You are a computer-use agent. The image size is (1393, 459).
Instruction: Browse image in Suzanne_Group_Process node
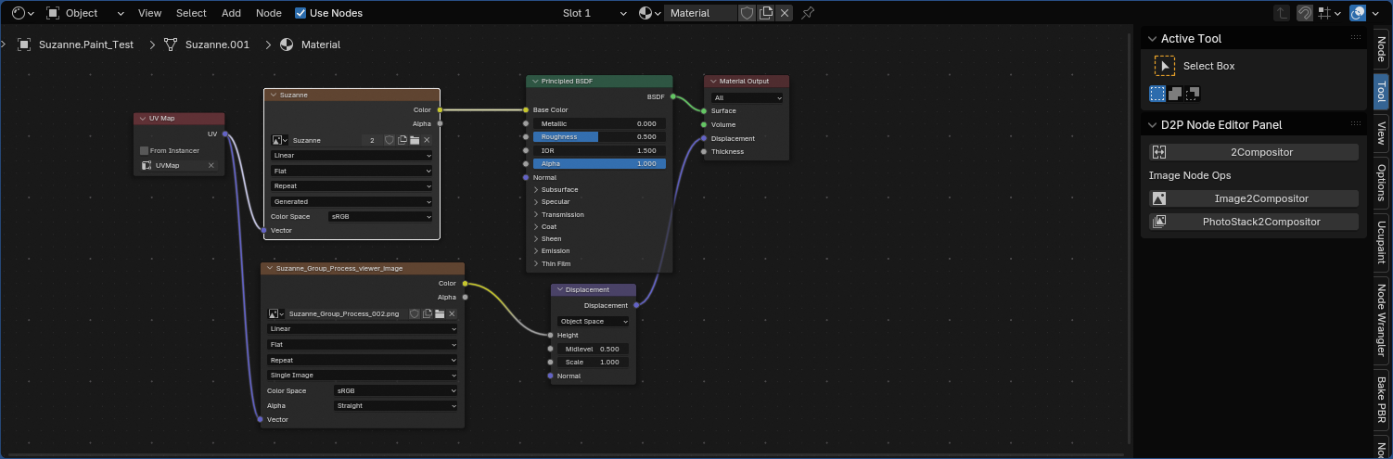275,313
